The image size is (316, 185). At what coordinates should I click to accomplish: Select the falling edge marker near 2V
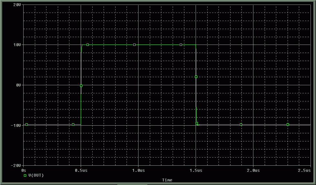196,77
